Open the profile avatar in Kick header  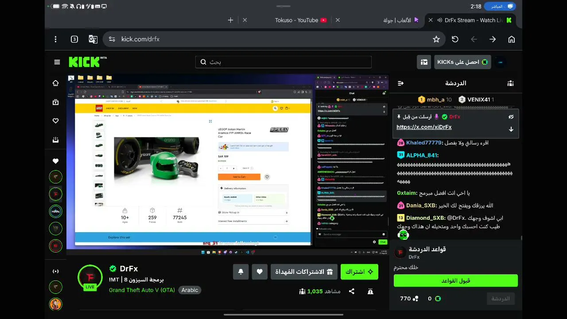(501, 62)
